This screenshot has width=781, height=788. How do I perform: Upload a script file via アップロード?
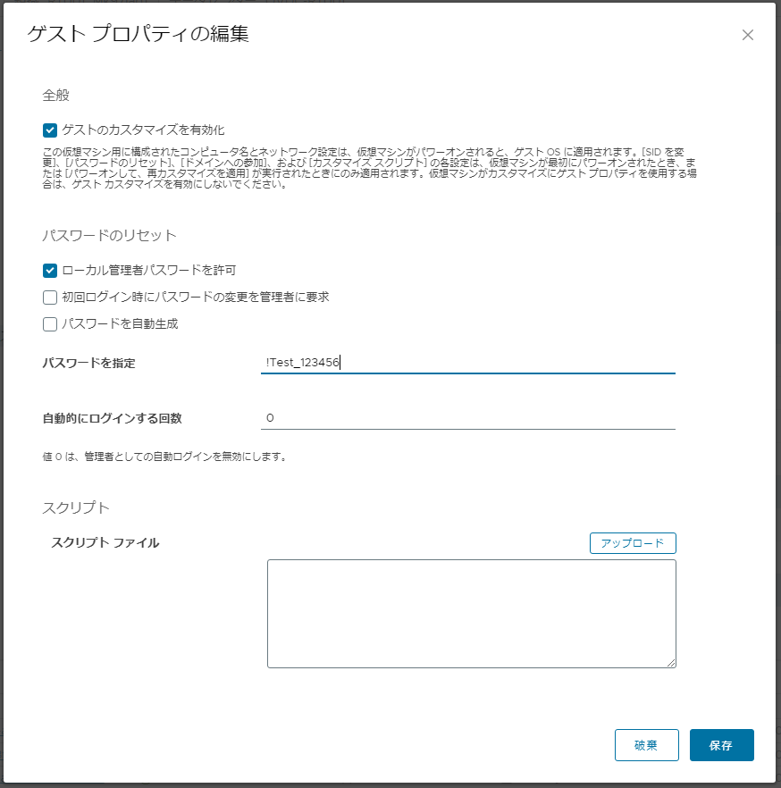[633, 543]
